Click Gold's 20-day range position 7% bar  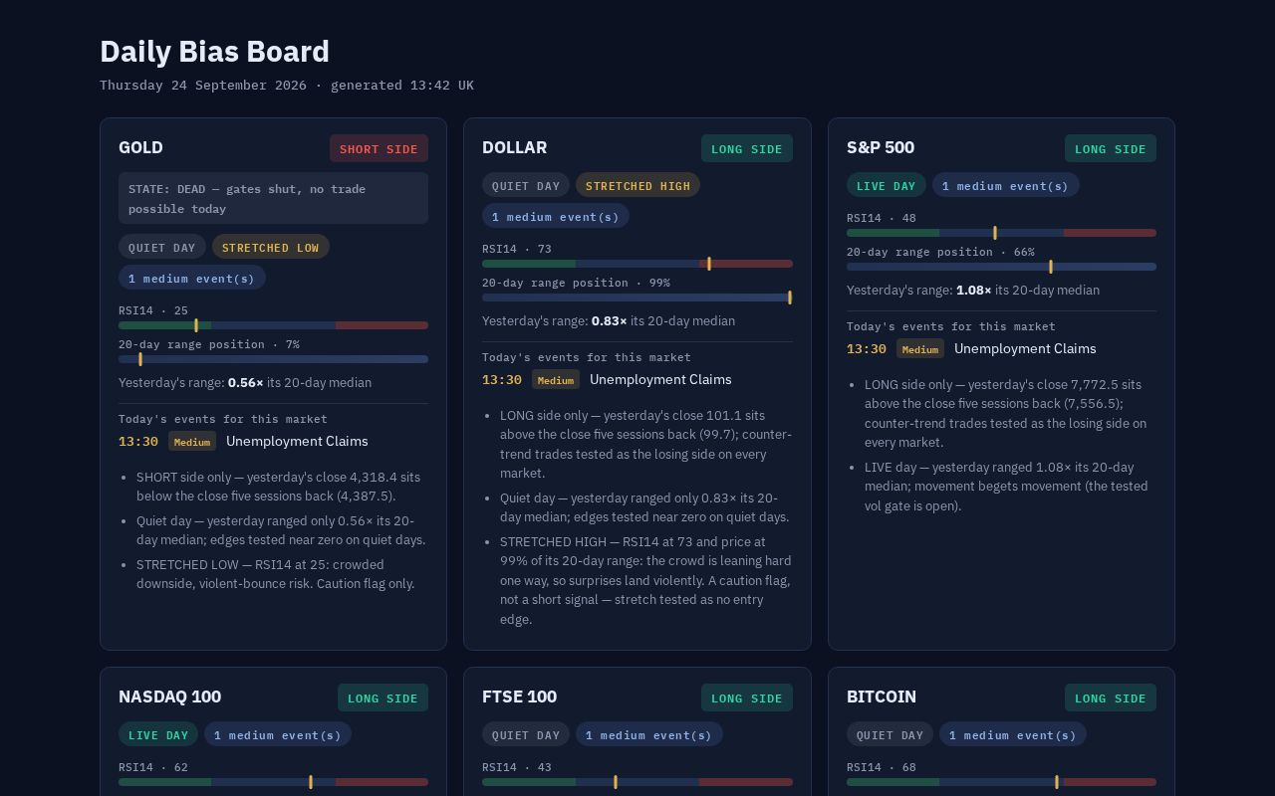(273, 359)
